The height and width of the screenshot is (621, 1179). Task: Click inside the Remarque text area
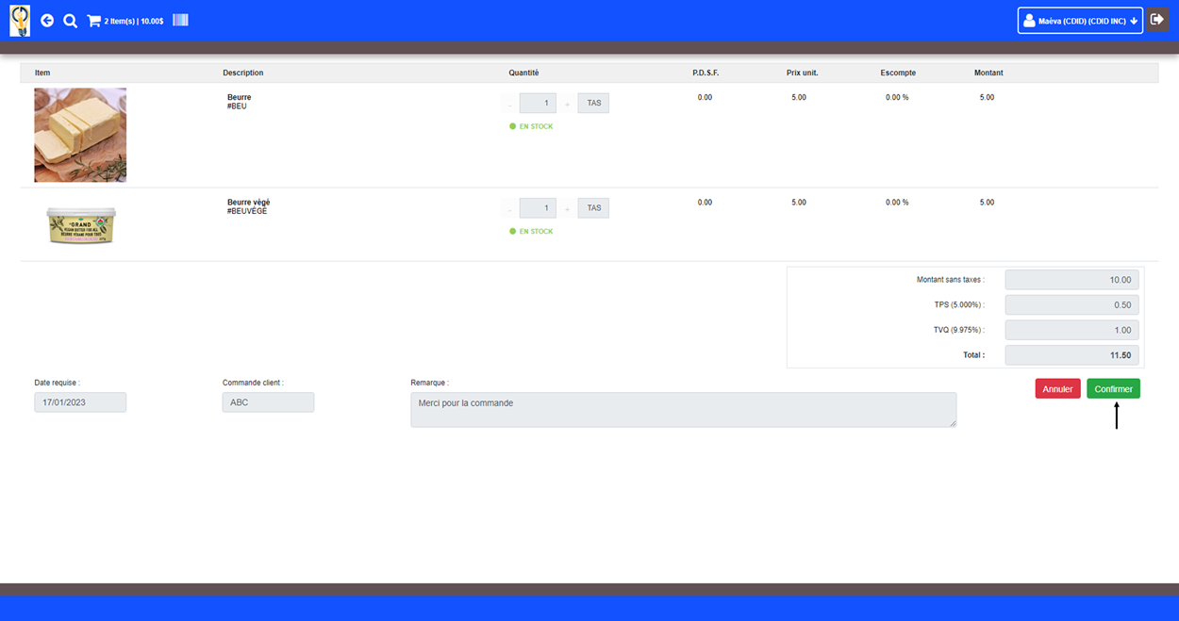click(683, 410)
